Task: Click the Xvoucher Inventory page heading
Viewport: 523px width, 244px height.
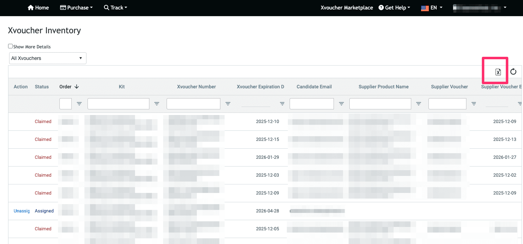Action: point(44,30)
